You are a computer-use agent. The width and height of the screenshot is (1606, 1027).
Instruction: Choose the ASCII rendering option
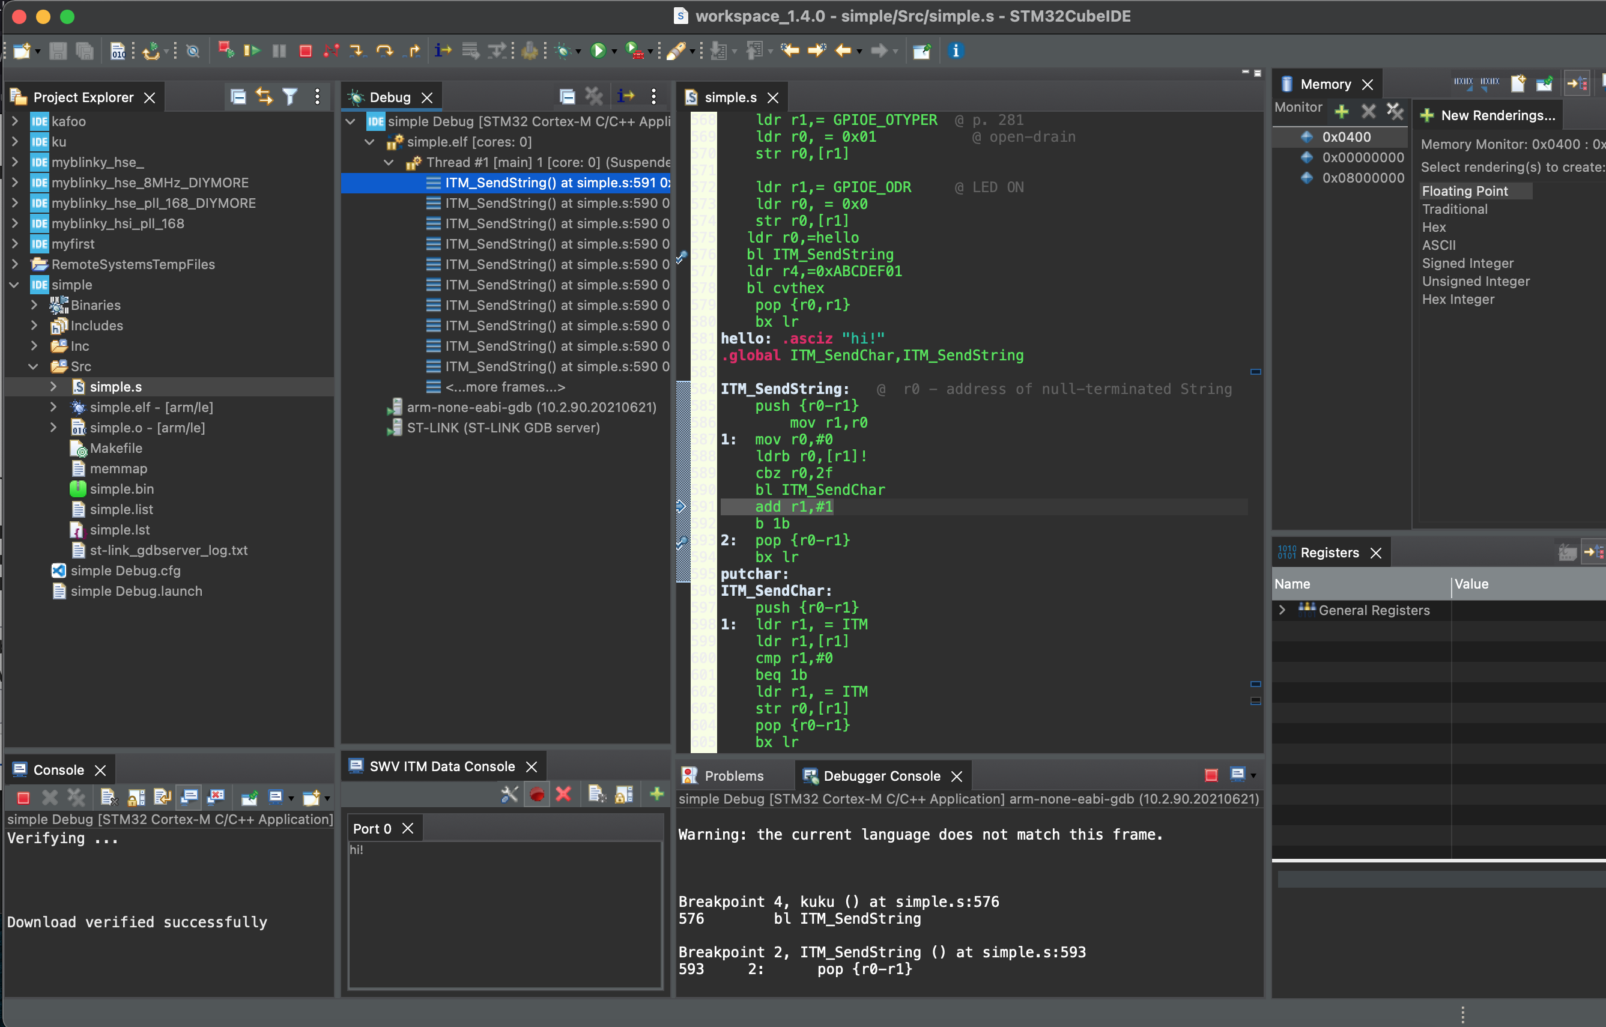point(1438,246)
